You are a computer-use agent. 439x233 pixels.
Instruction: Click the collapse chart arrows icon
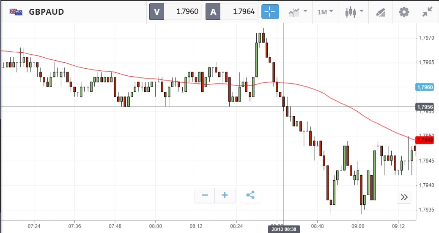click(x=427, y=12)
